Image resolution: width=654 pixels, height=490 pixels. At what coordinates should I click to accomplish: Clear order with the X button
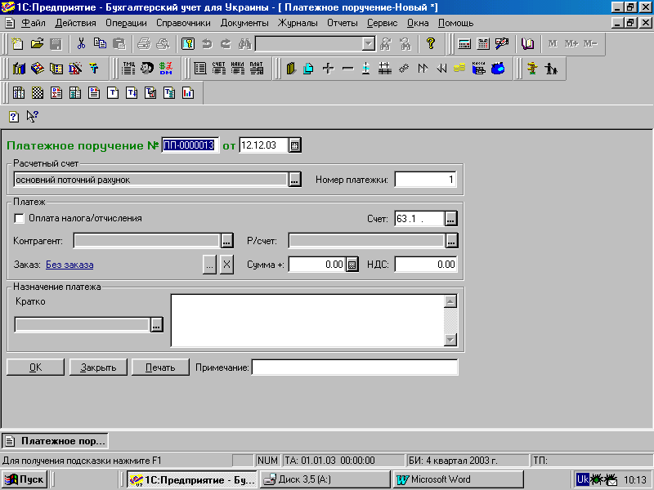[226, 265]
